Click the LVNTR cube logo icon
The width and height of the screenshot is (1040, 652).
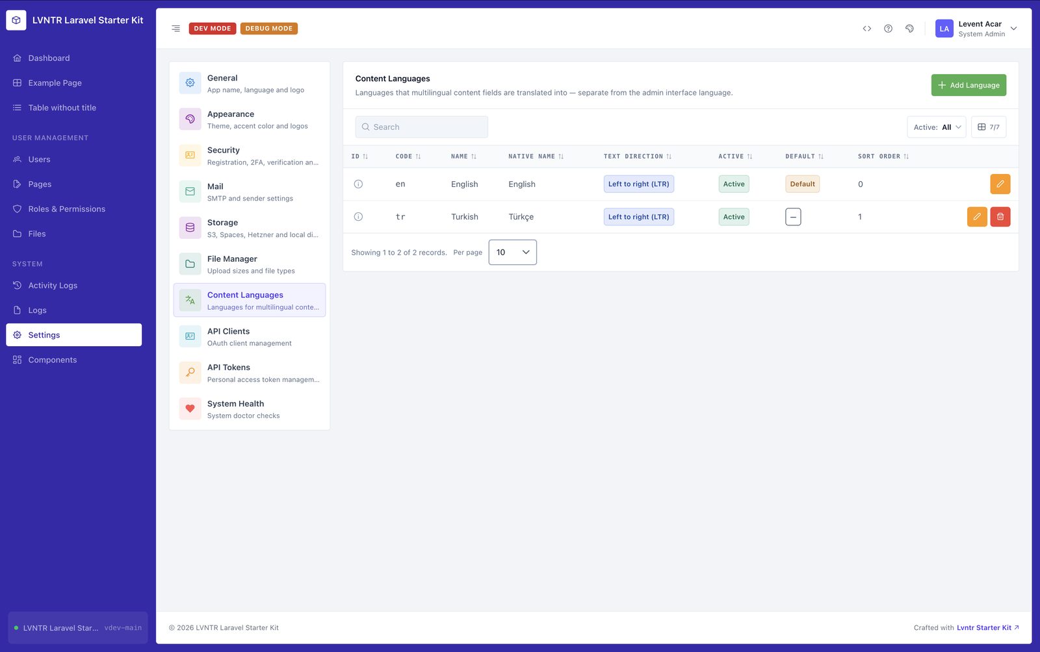tap(16, 20)
